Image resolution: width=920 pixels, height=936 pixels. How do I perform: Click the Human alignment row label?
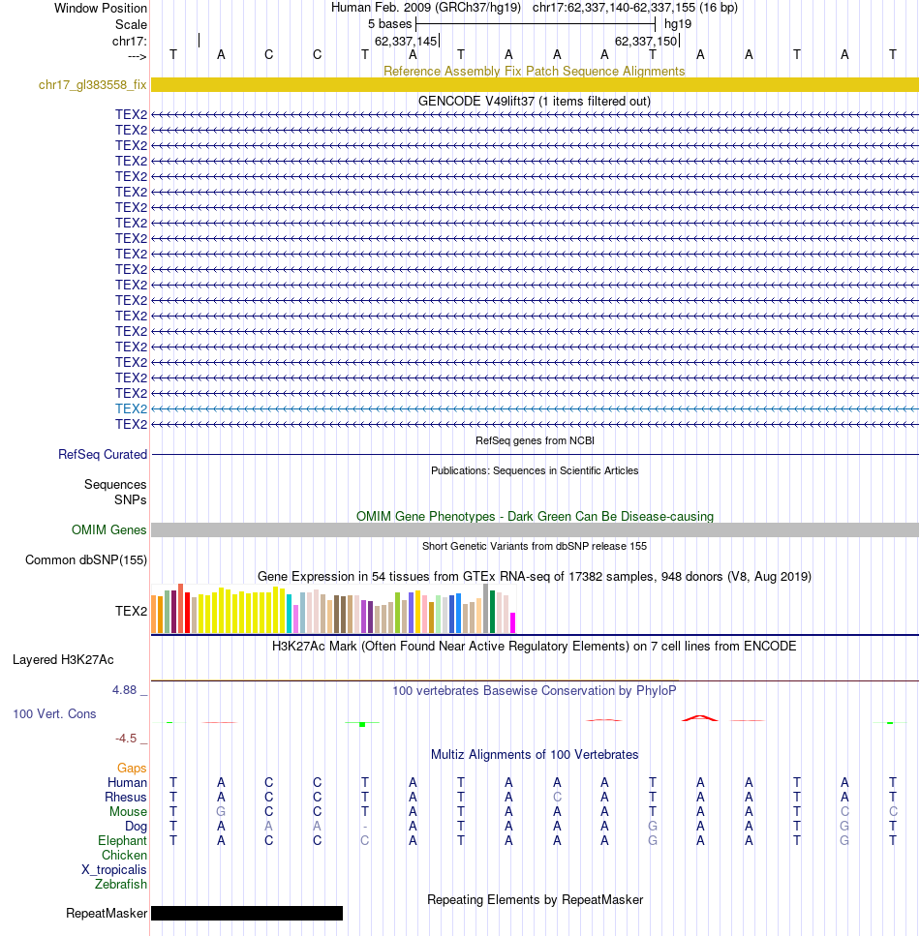point(127,783)
